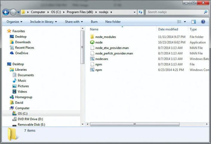Open the recent locations dropdown arrow
The image size is (211, 144).
click(x=19, y=12)
